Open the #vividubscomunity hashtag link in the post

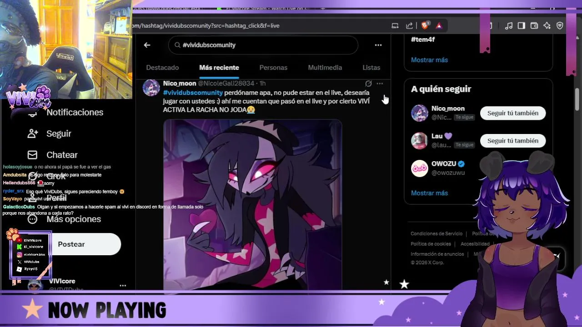(193, 93)
